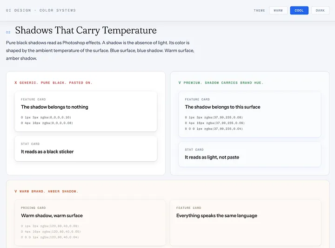This screenshot has width=335, height=248.
Task: Select the Cool theme button
Action: tap(299, 10)
